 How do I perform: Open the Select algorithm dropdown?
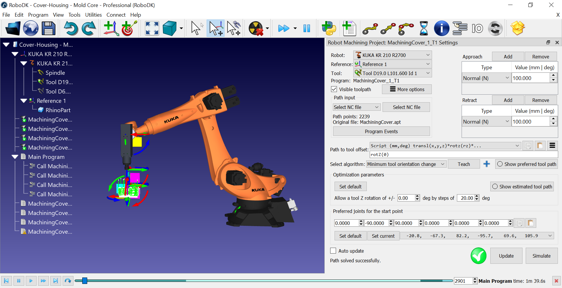[441, 164]
